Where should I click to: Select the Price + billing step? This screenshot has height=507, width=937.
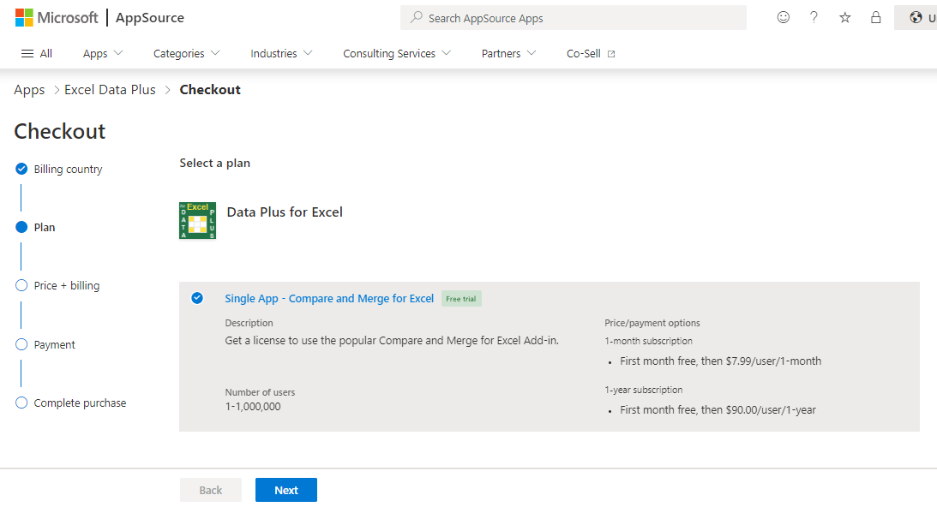pos(66,285)
